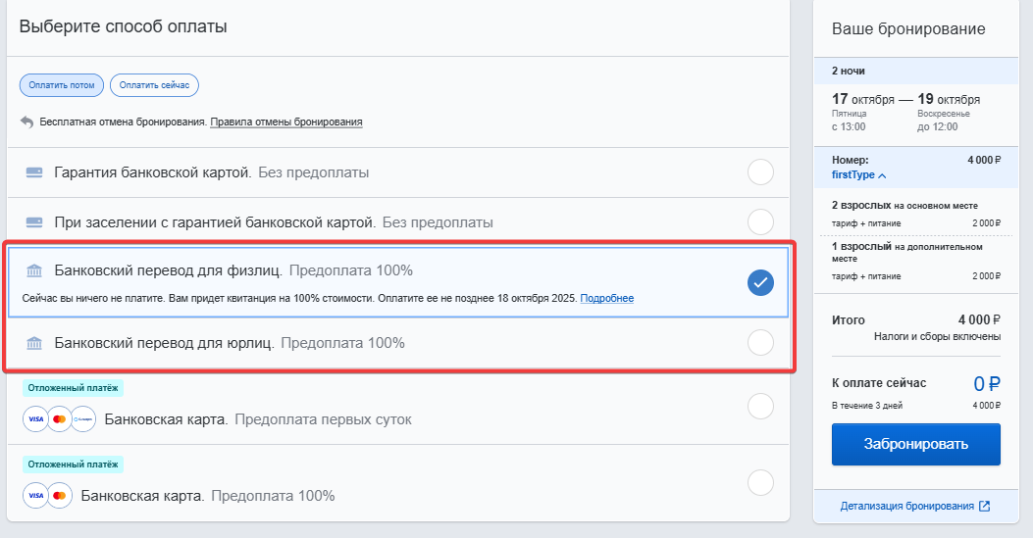Click the 'Забронировать' button
This screenshot has height=538, width=1033.
click(915, 444)
